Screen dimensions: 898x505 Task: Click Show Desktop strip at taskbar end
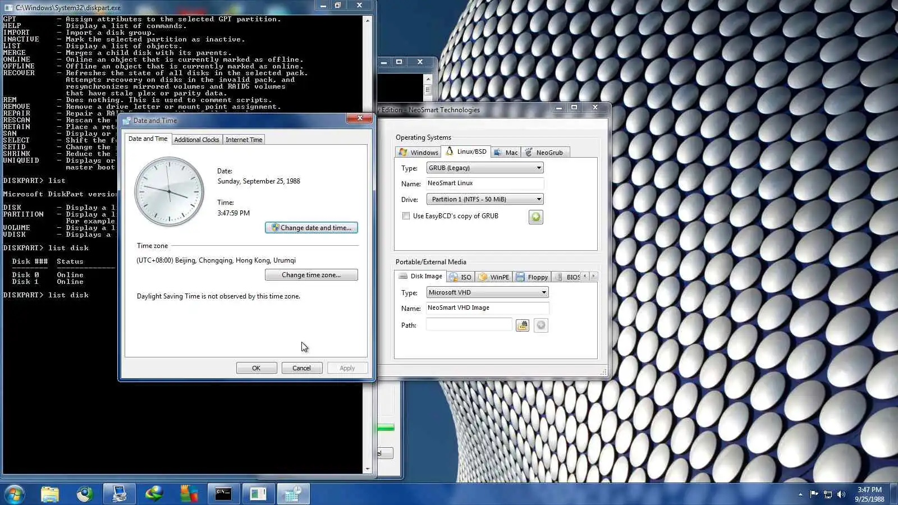point(894,494)
